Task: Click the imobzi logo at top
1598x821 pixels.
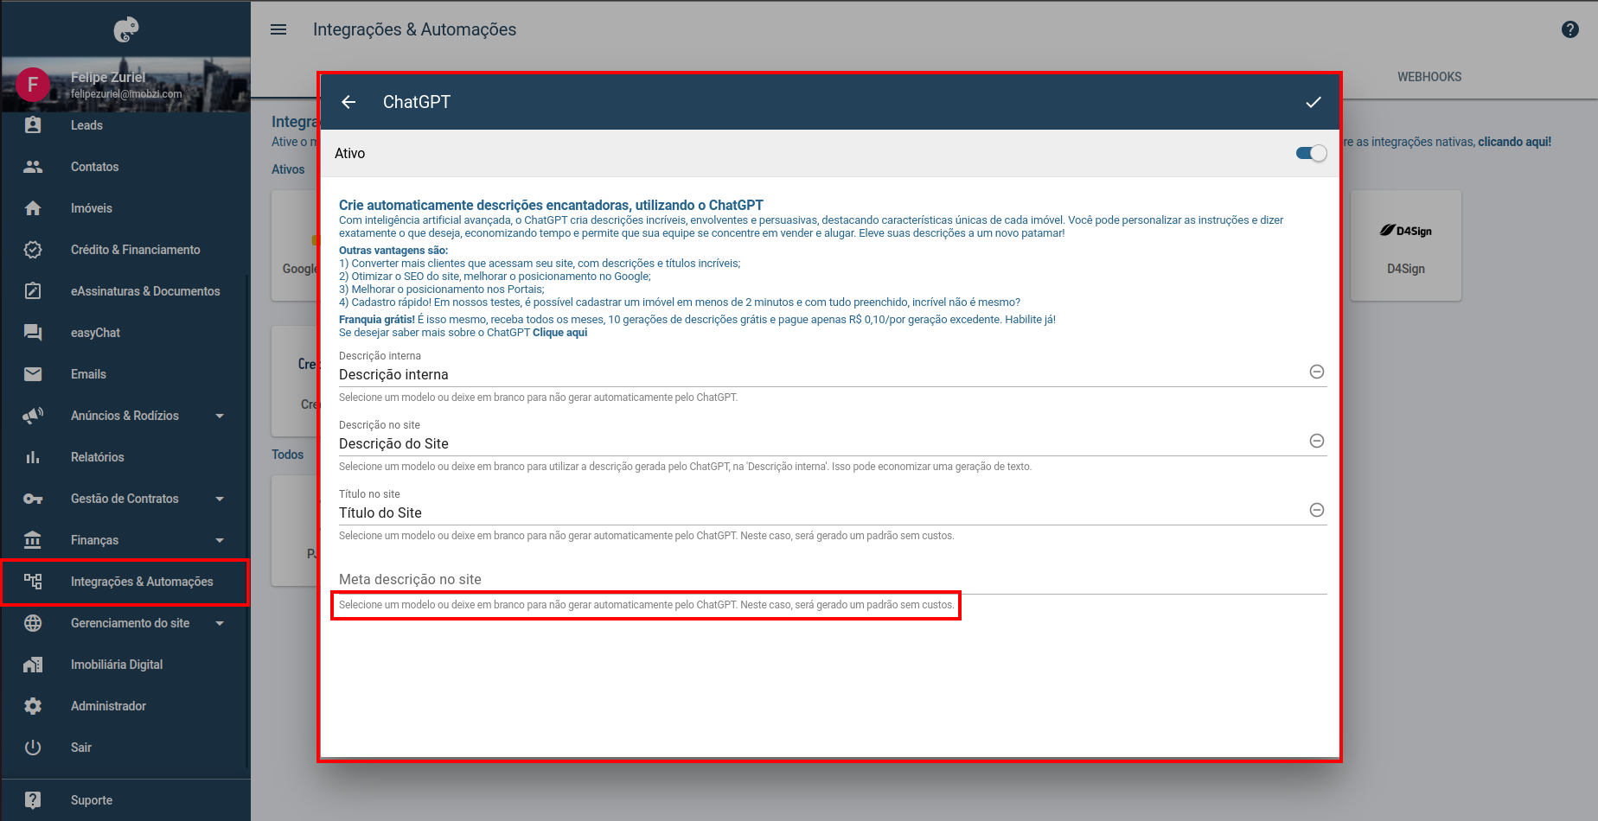Action: tap(126, 29)
